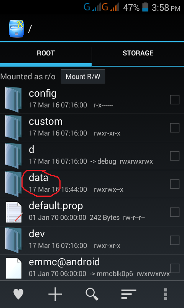Tick the default.prop checkbox

pos(175,212)
